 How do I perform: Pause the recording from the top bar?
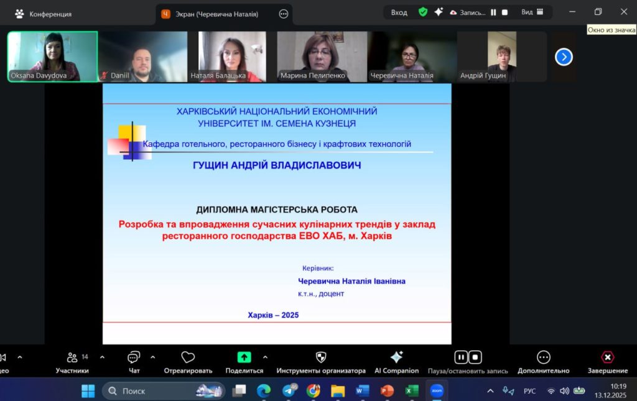tap(493, 12)
